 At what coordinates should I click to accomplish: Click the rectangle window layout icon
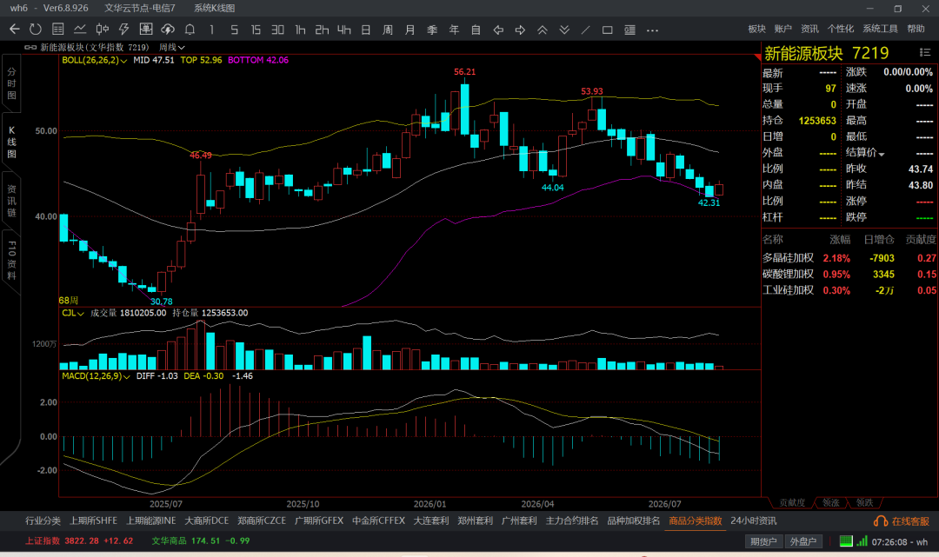point(607,30)
